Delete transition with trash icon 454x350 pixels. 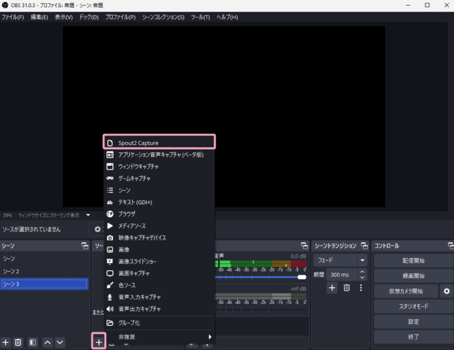(347, 288)
